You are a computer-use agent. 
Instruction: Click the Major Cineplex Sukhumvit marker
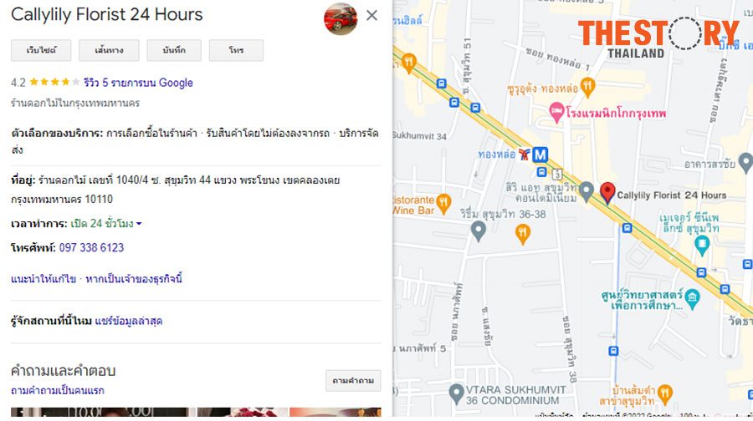(x=702, y=245)
